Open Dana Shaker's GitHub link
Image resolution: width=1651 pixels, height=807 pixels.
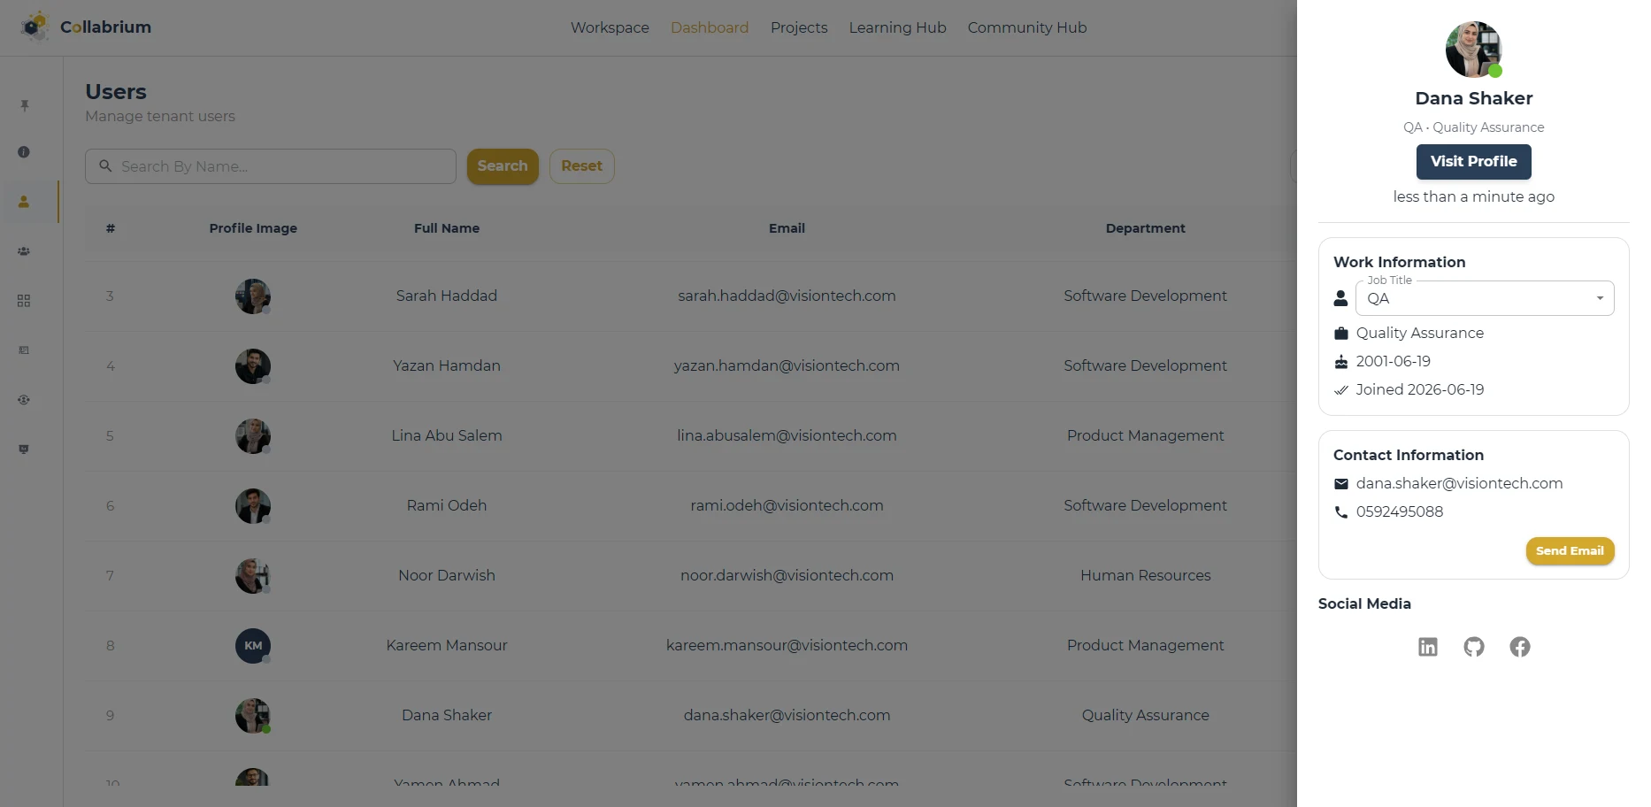pos(1474,647)
